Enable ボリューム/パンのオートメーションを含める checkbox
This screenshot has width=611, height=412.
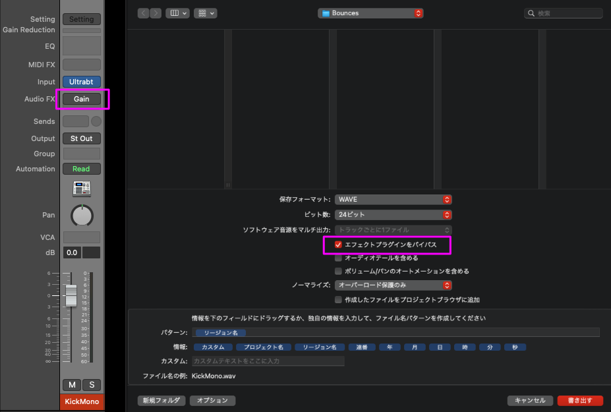tap(339, 271)
